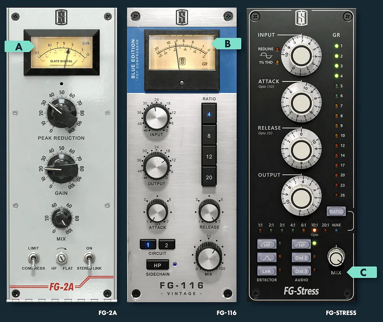Screen dimensions: 383x322
Task: Click the FG-Stress Attack knob
Action: pos(301,102)
